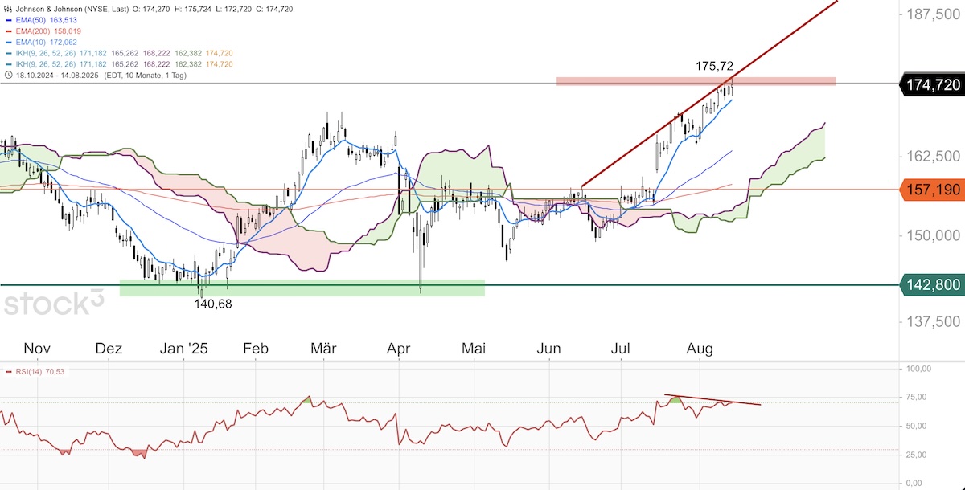965x490 pixels.
Task: Click the 18.10.2024 - 14.08.2025 date range
Action: point(57,75)
